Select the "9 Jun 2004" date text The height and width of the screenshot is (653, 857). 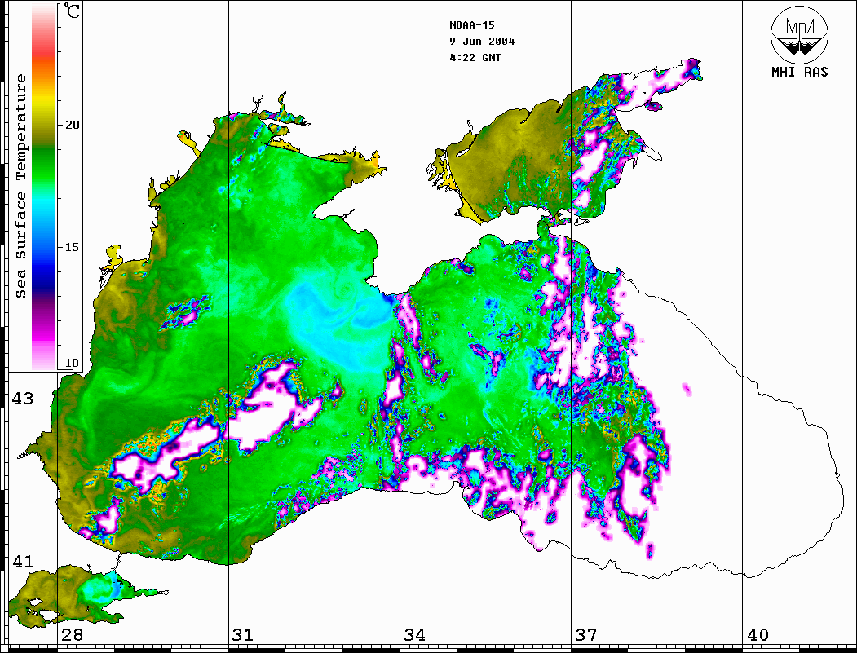tap(482, 42)
